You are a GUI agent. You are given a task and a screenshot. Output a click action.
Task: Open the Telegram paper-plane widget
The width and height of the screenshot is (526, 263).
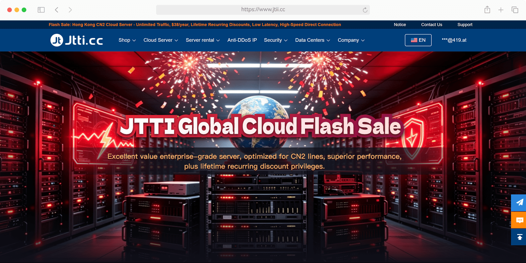pos(519,203)
